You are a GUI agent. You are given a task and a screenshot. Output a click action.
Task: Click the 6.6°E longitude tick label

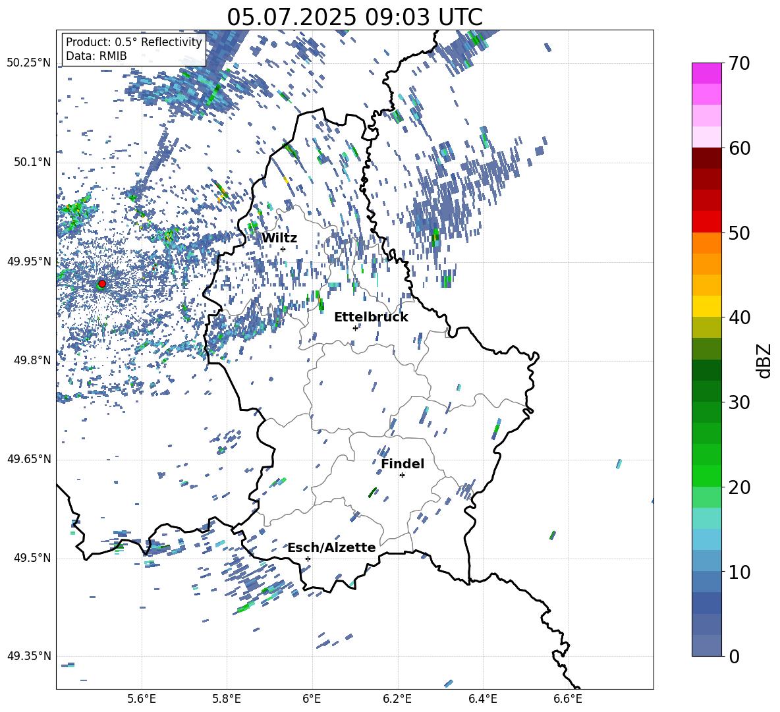click(568, 699)
